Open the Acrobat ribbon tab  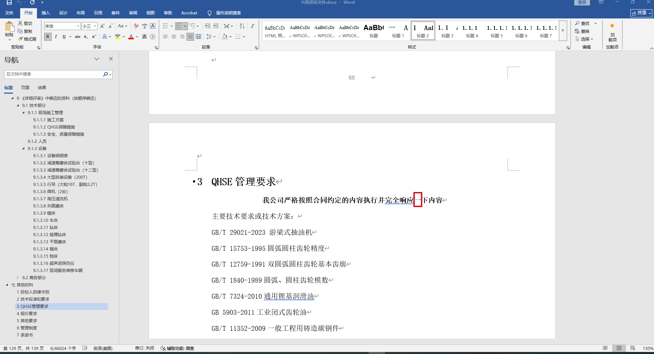click(189, 13)
